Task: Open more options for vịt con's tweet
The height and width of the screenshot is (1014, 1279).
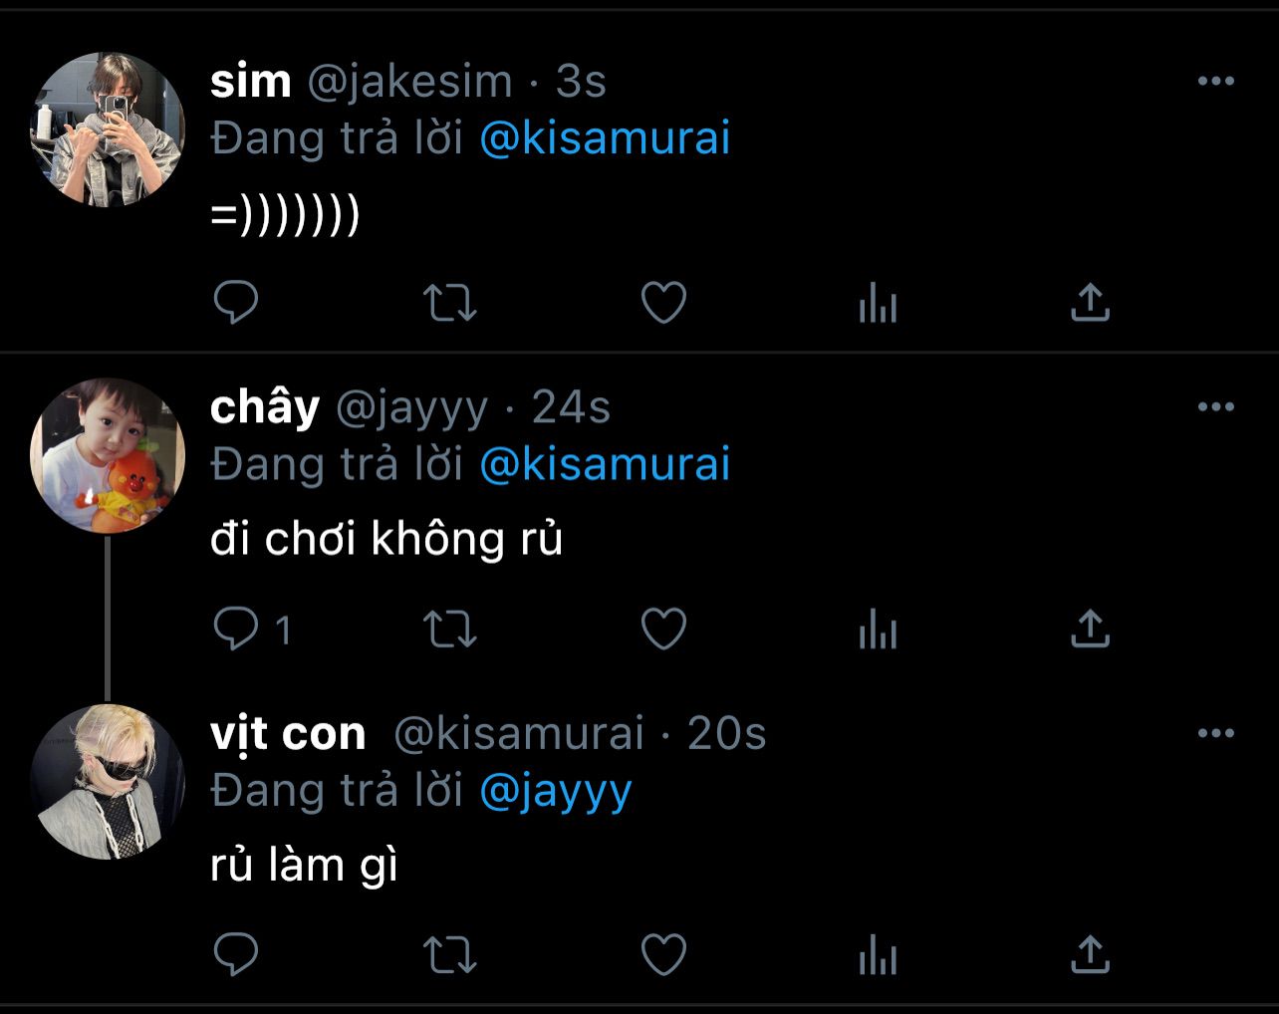Action: (1215, 733)
